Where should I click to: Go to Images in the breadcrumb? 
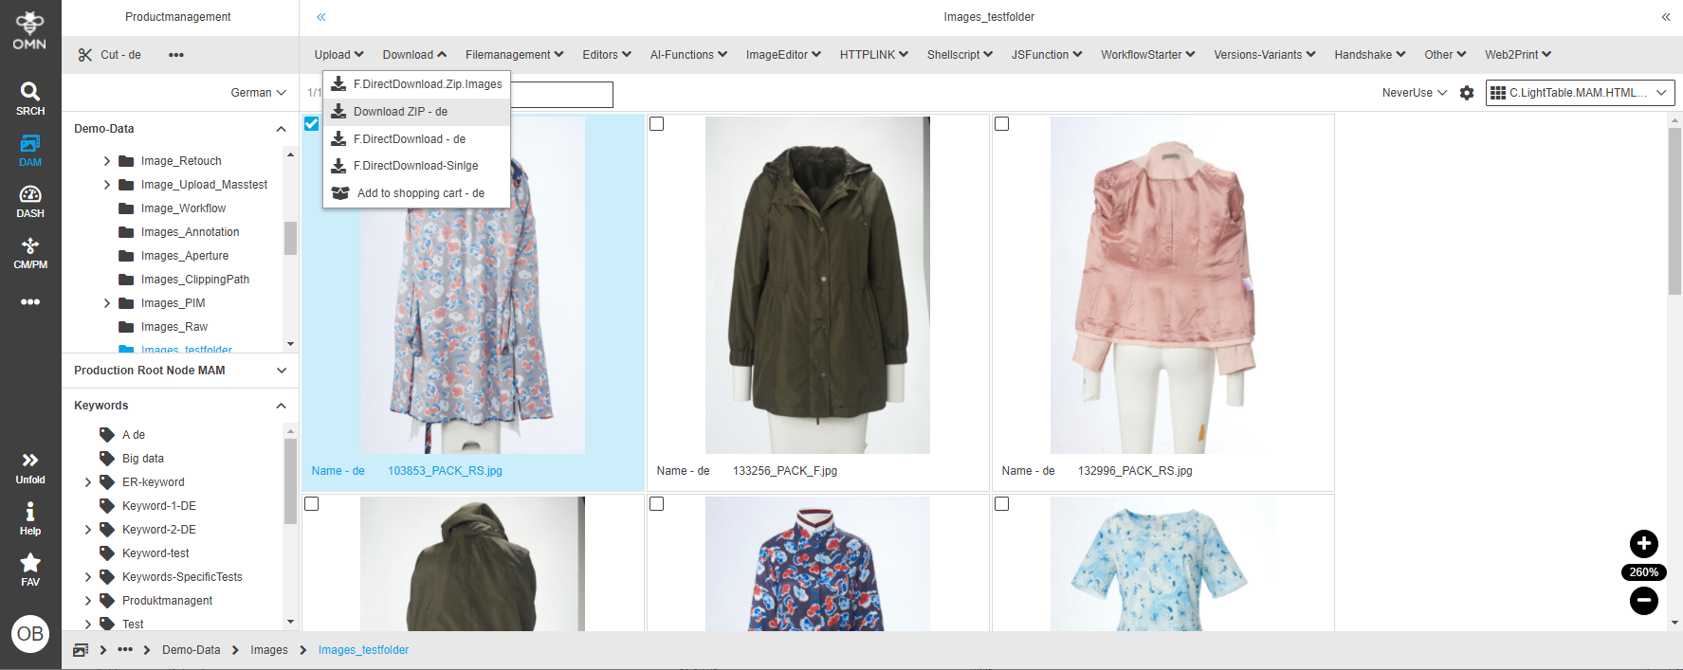(x=269, y=650)
